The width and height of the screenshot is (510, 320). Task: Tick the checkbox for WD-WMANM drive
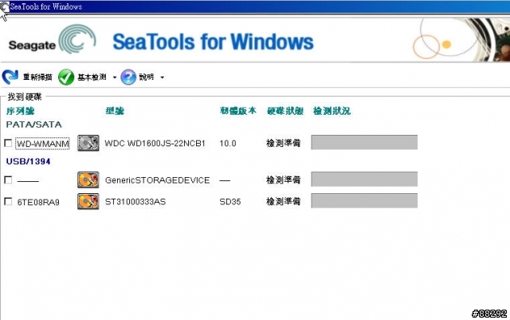(x=8, y=143)
